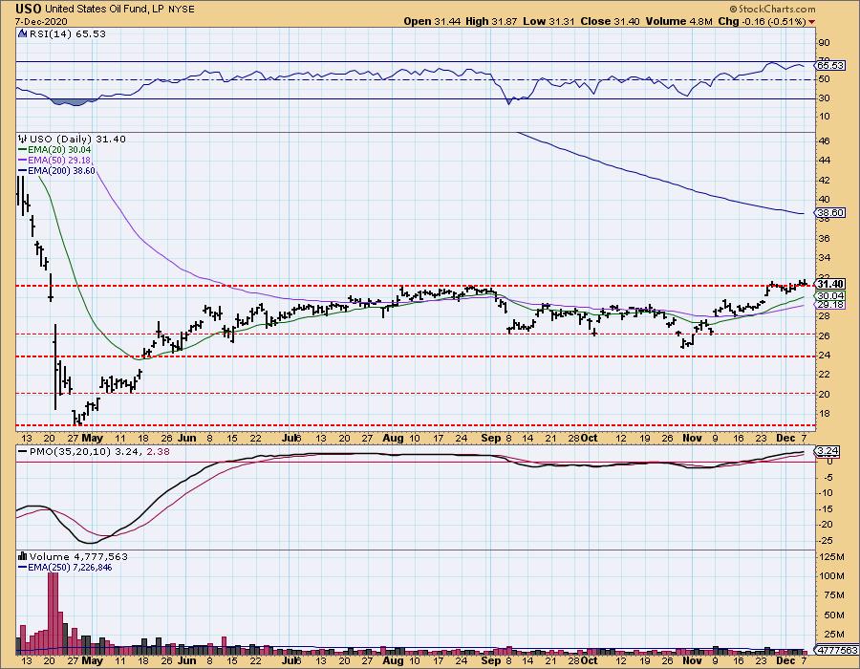The image size is (860, 669).
Task: Click the 25M volume axis label
Action: [833, 635]
